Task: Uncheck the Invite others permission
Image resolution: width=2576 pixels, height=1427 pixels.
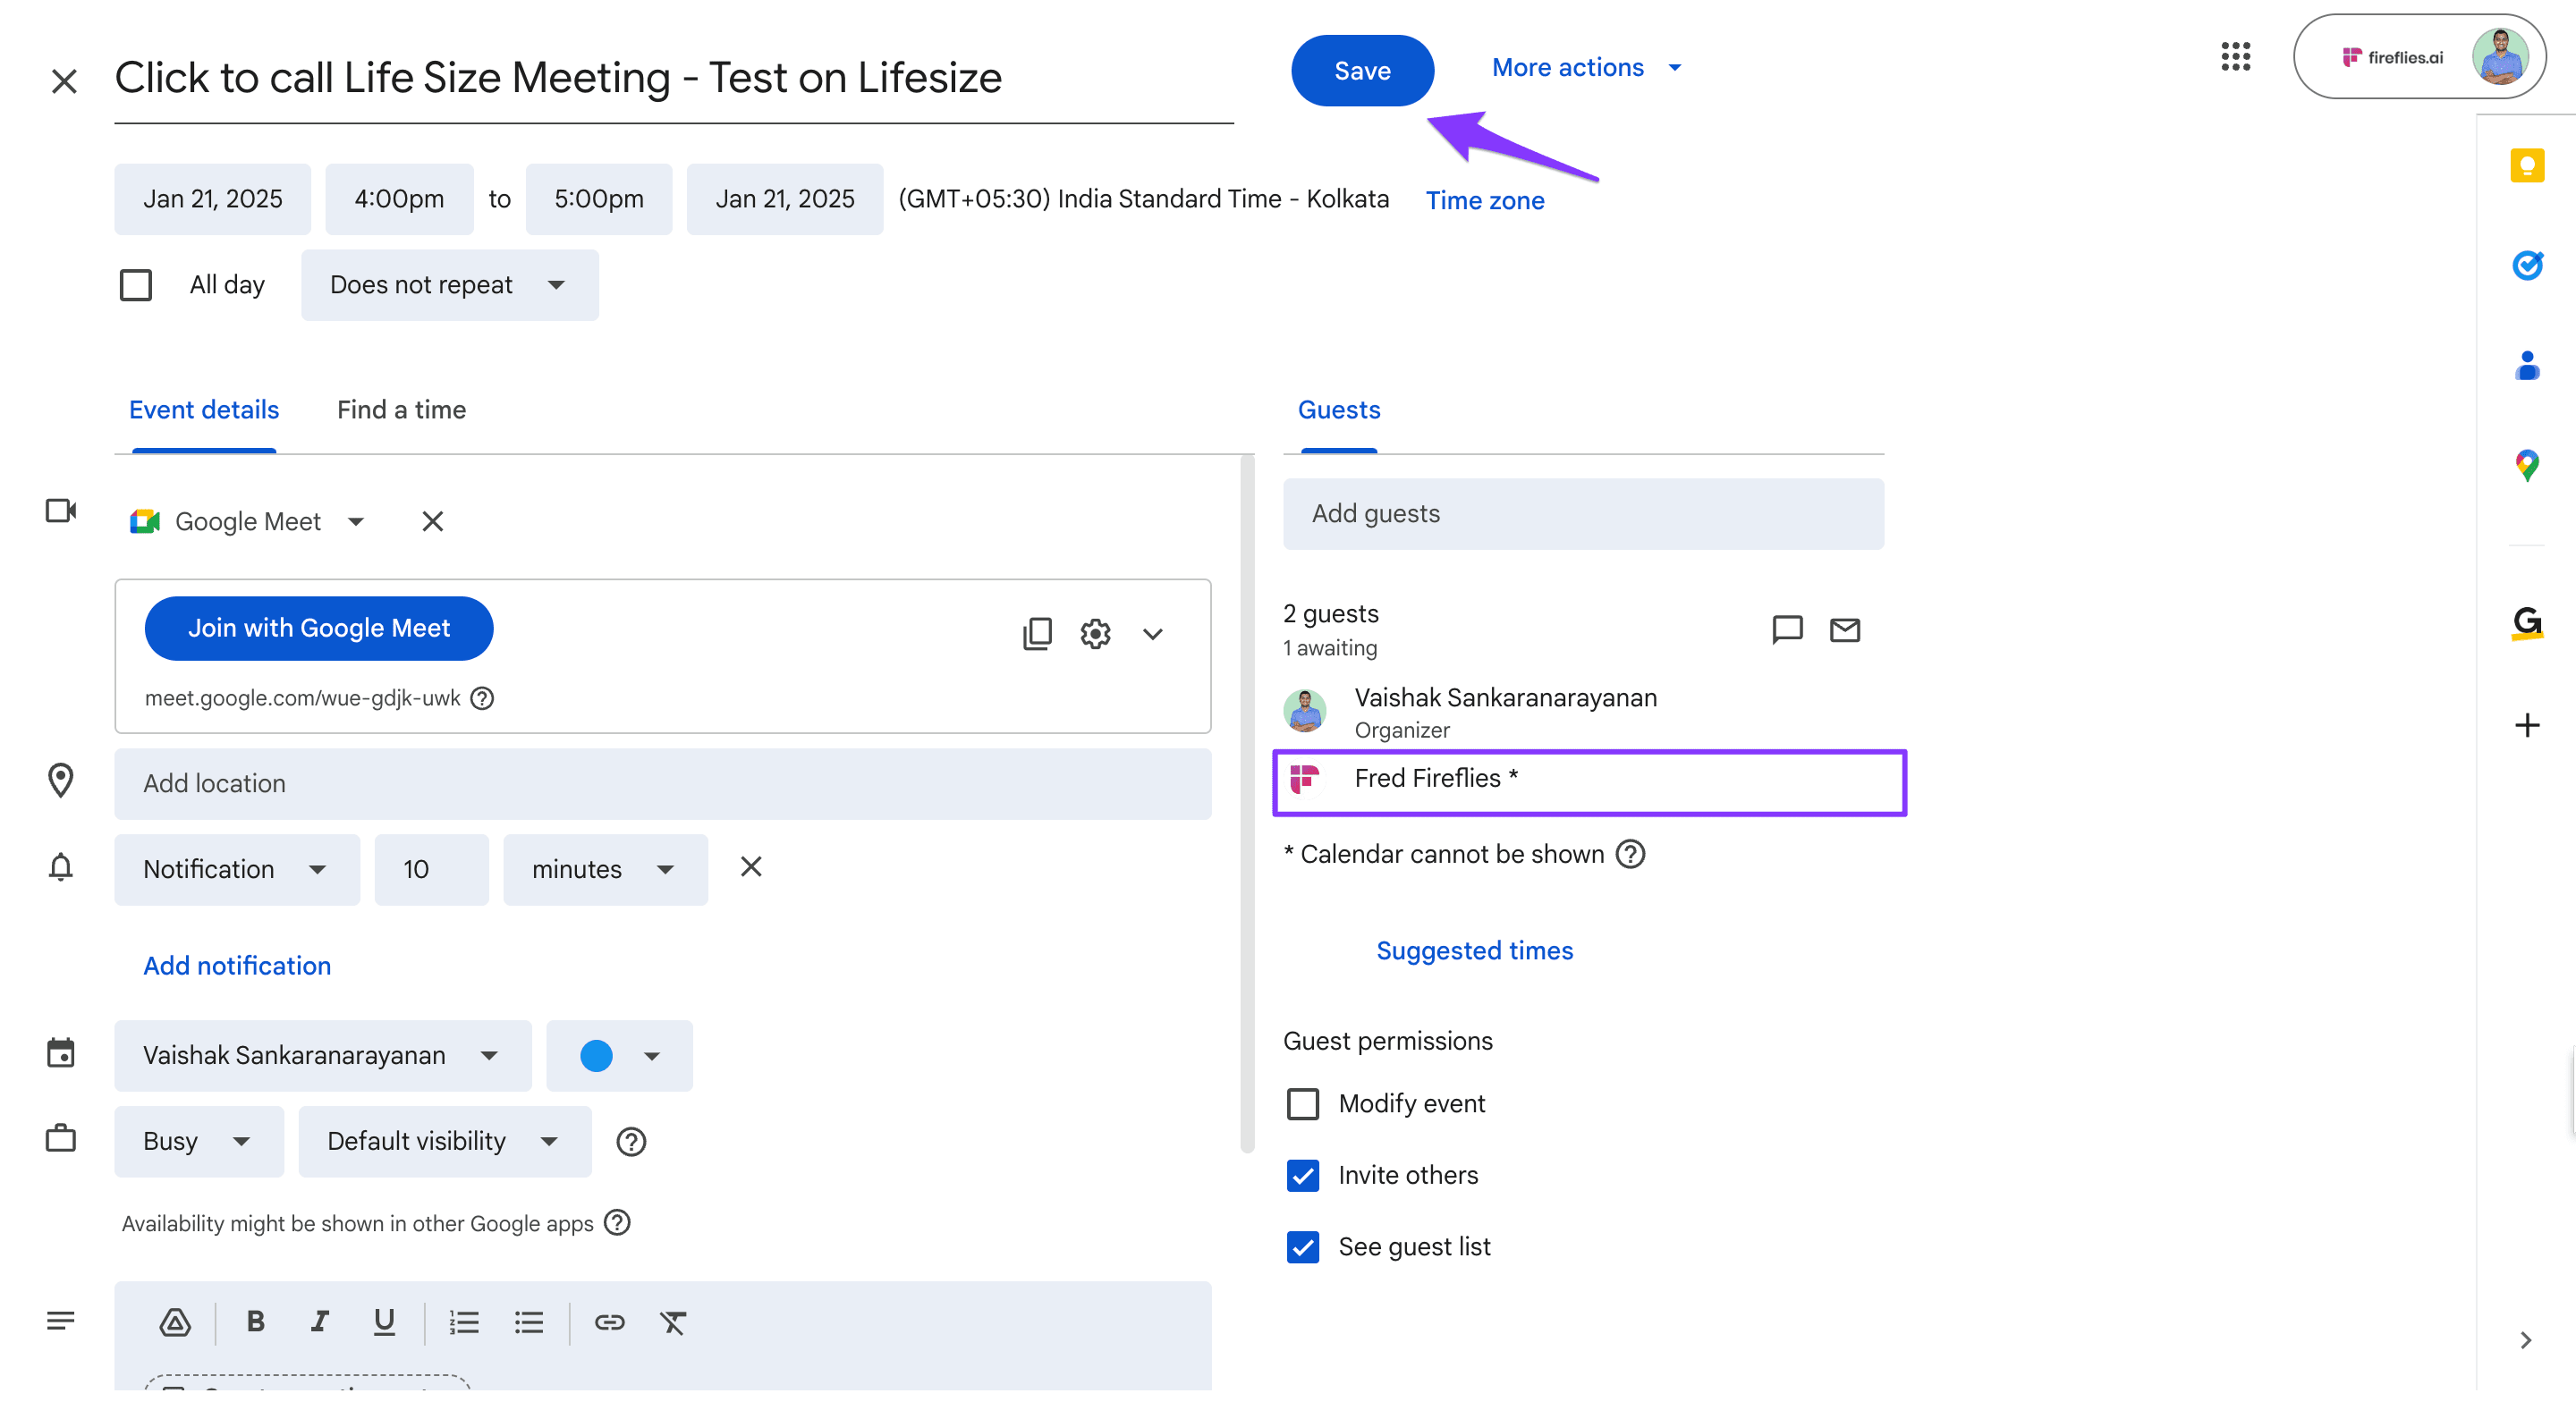Action: (x=1302, y=1176)
